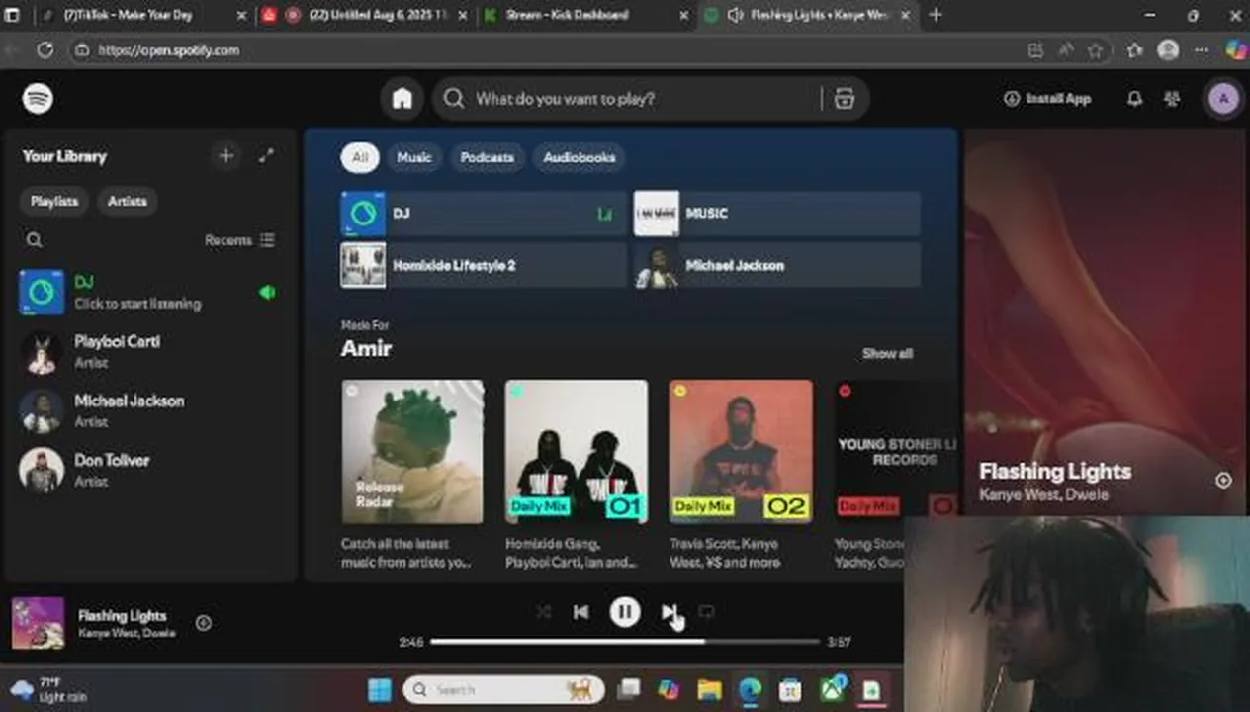Filter library by the Artists chip
Image resolution: width=1250 pixels, height=712 pixels.
coord(127,201)
